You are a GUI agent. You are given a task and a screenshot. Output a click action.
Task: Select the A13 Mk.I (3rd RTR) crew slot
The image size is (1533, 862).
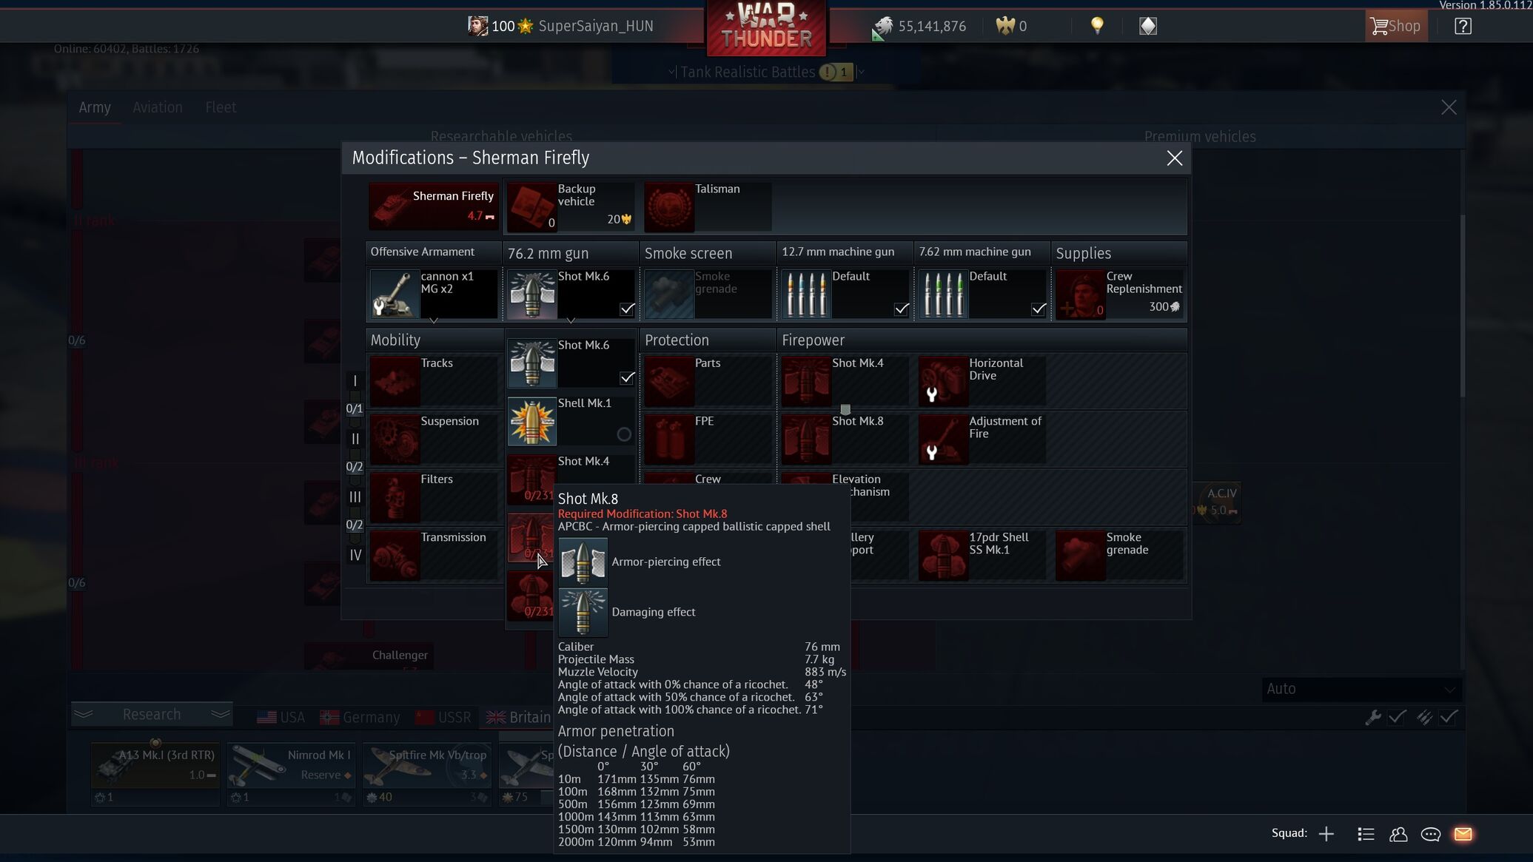coord(155,773)
